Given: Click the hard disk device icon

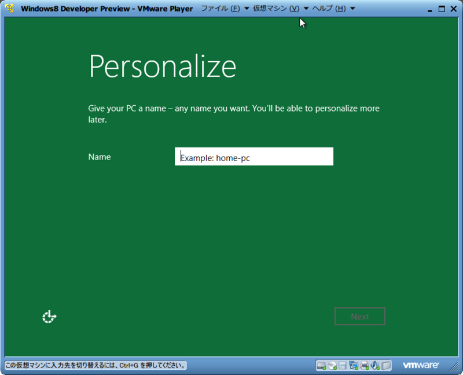Looking at the screenshot, I should click(321, 366).
